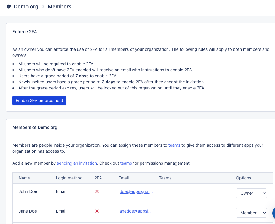Click the blue chat bubble at right edge
The height and width of the screenshot is (224, 275).
273,213
